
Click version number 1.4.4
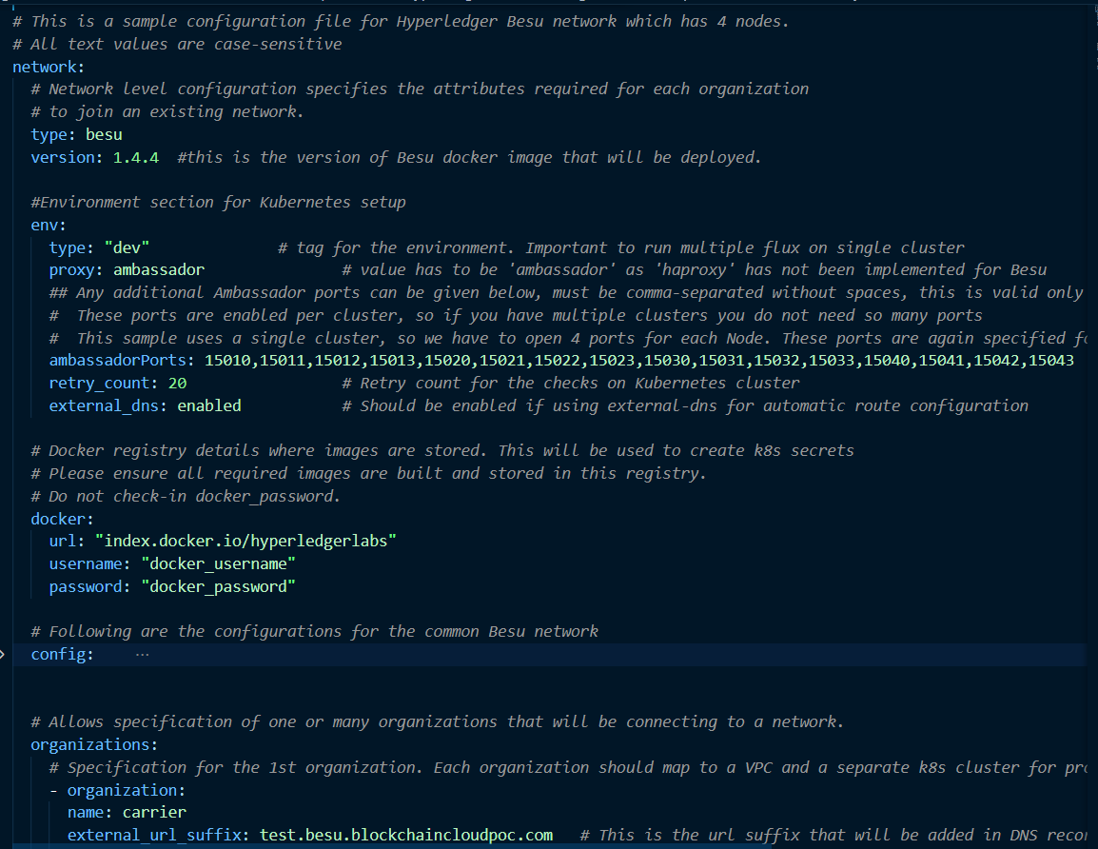pos(136,157)
